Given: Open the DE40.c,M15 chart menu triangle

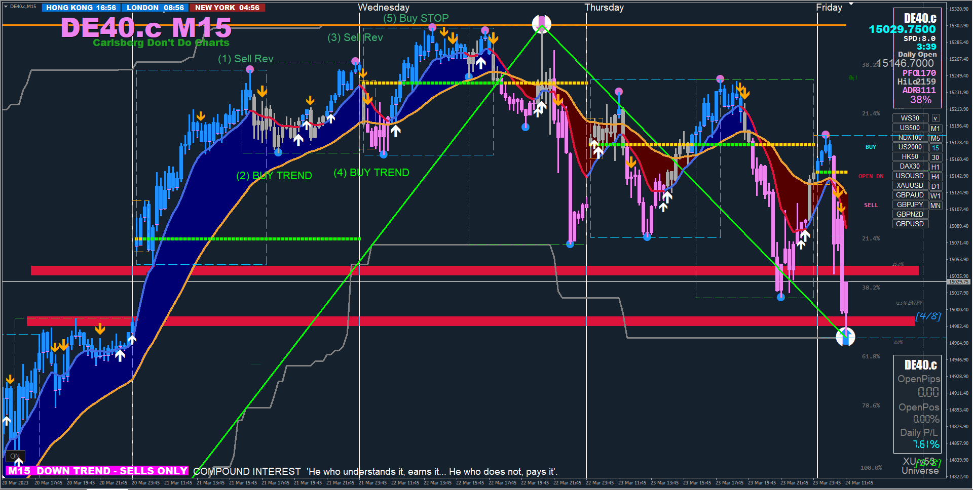Looking at the screenshot, I should pos(6,7).
